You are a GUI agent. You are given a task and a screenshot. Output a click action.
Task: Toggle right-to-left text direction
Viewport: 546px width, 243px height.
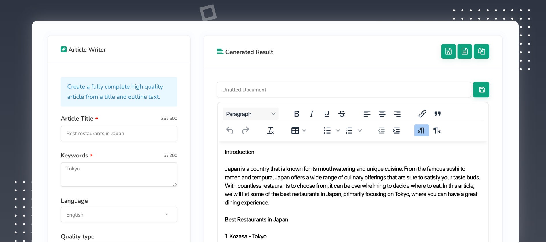(x=437, y=130)
